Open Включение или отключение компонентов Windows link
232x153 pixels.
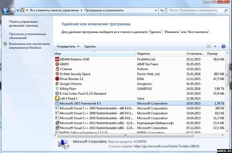click(x=29, y=46)
